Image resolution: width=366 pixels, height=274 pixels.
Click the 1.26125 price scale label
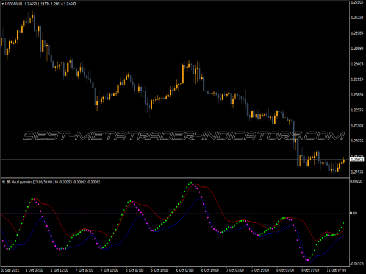(357, 79)
